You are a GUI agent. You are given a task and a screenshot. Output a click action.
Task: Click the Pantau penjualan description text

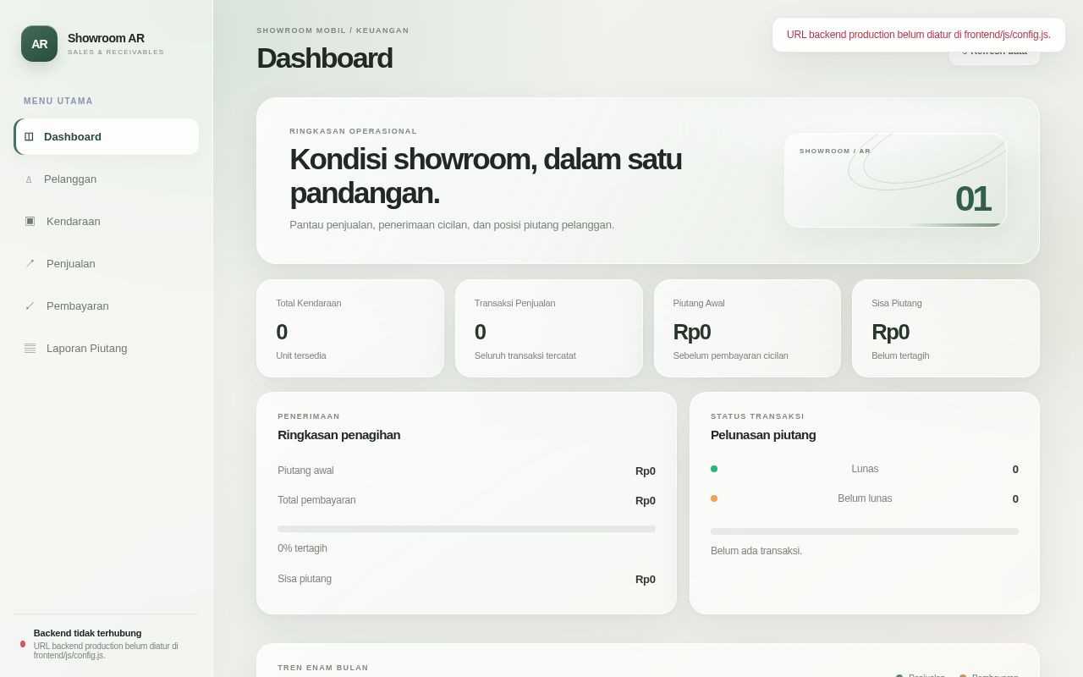pyautogui.click(x=452, y=225)
